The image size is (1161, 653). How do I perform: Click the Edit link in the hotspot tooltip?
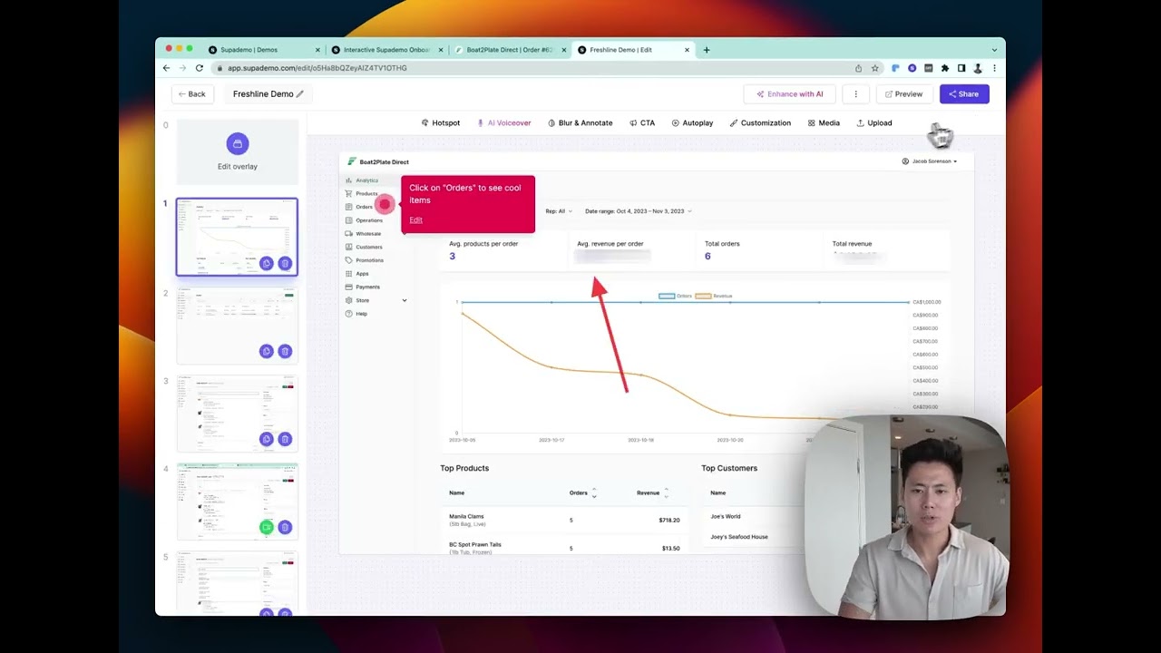coord(415,219)
